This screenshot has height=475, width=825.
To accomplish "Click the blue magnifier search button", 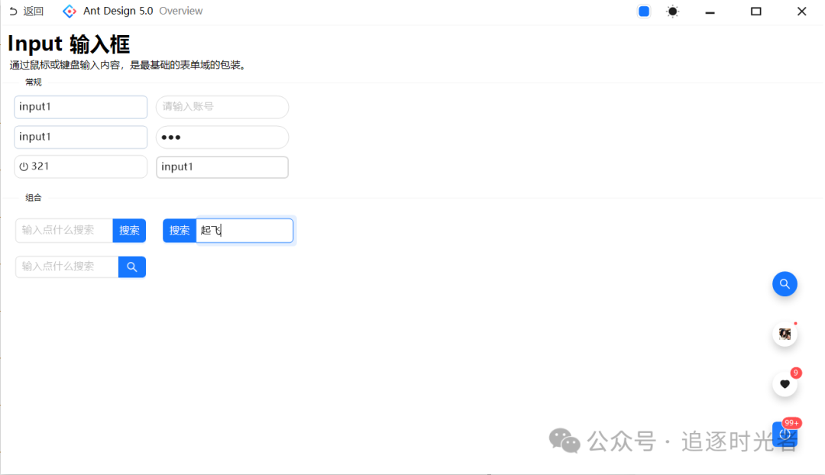I will (131, 267).
